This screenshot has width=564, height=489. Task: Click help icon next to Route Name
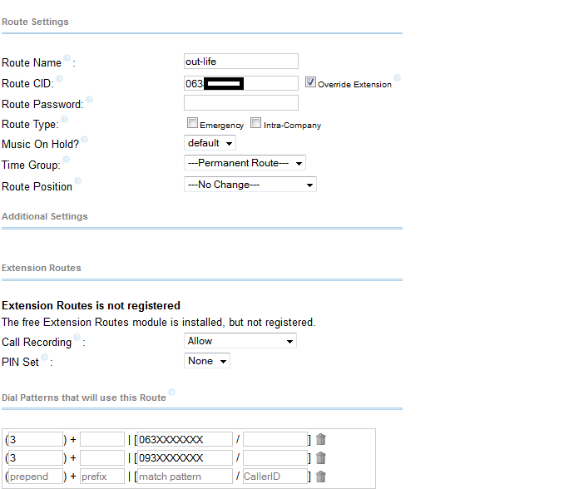[67, 58]
